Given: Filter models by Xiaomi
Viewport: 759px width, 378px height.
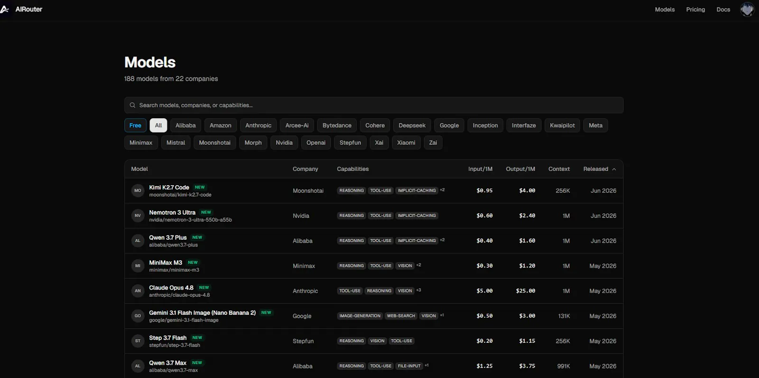Looking at the screenshot, I should 406,142.
